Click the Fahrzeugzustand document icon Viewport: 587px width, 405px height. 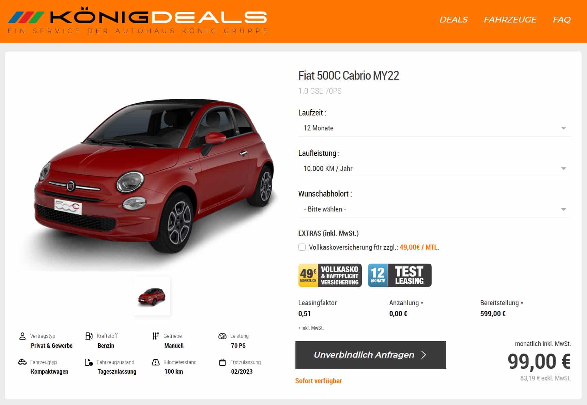point(89,362)
